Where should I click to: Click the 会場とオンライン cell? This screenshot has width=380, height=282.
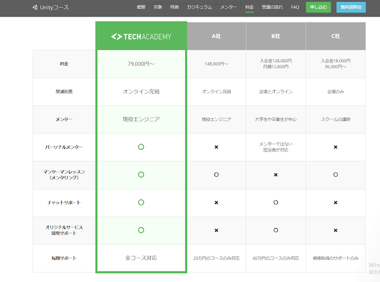click(275, 91)
